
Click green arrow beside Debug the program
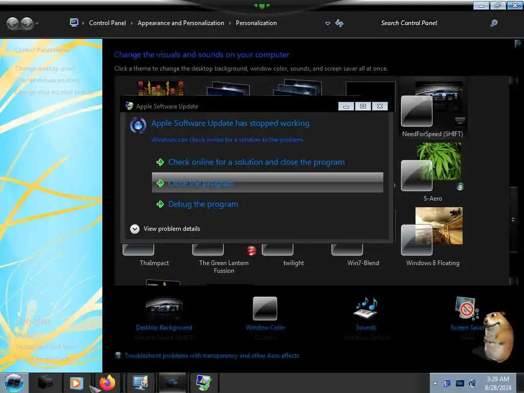pos(160,204)
